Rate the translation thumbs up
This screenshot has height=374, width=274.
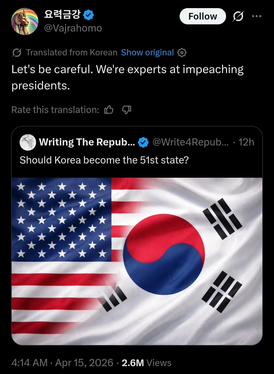(109, 110)
